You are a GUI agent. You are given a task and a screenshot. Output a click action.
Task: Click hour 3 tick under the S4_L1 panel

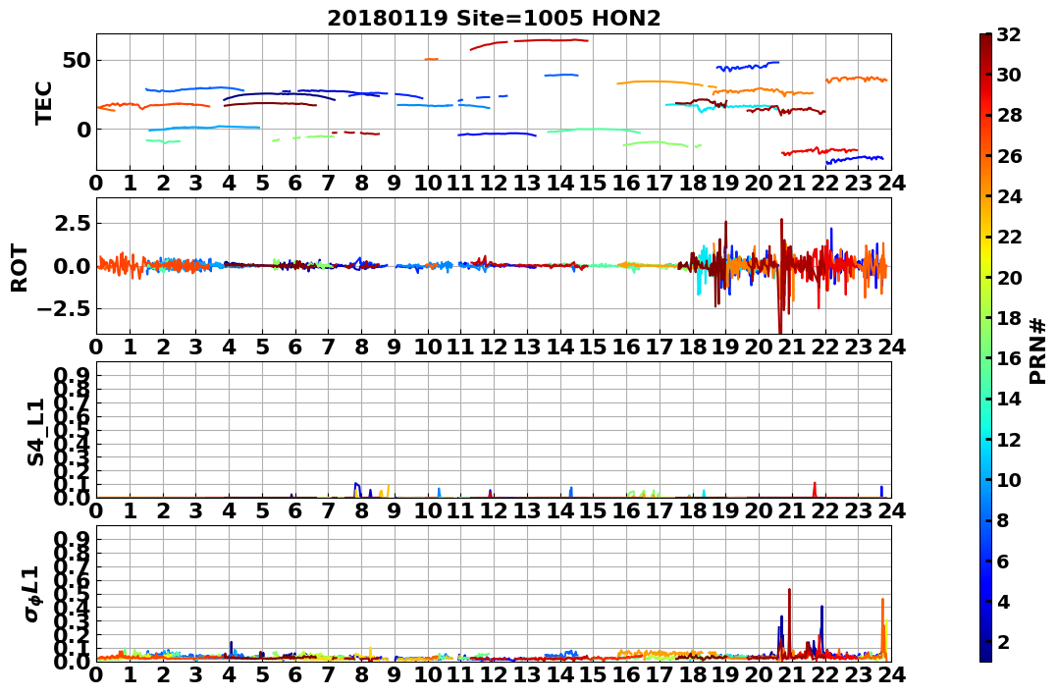point(196,510)
